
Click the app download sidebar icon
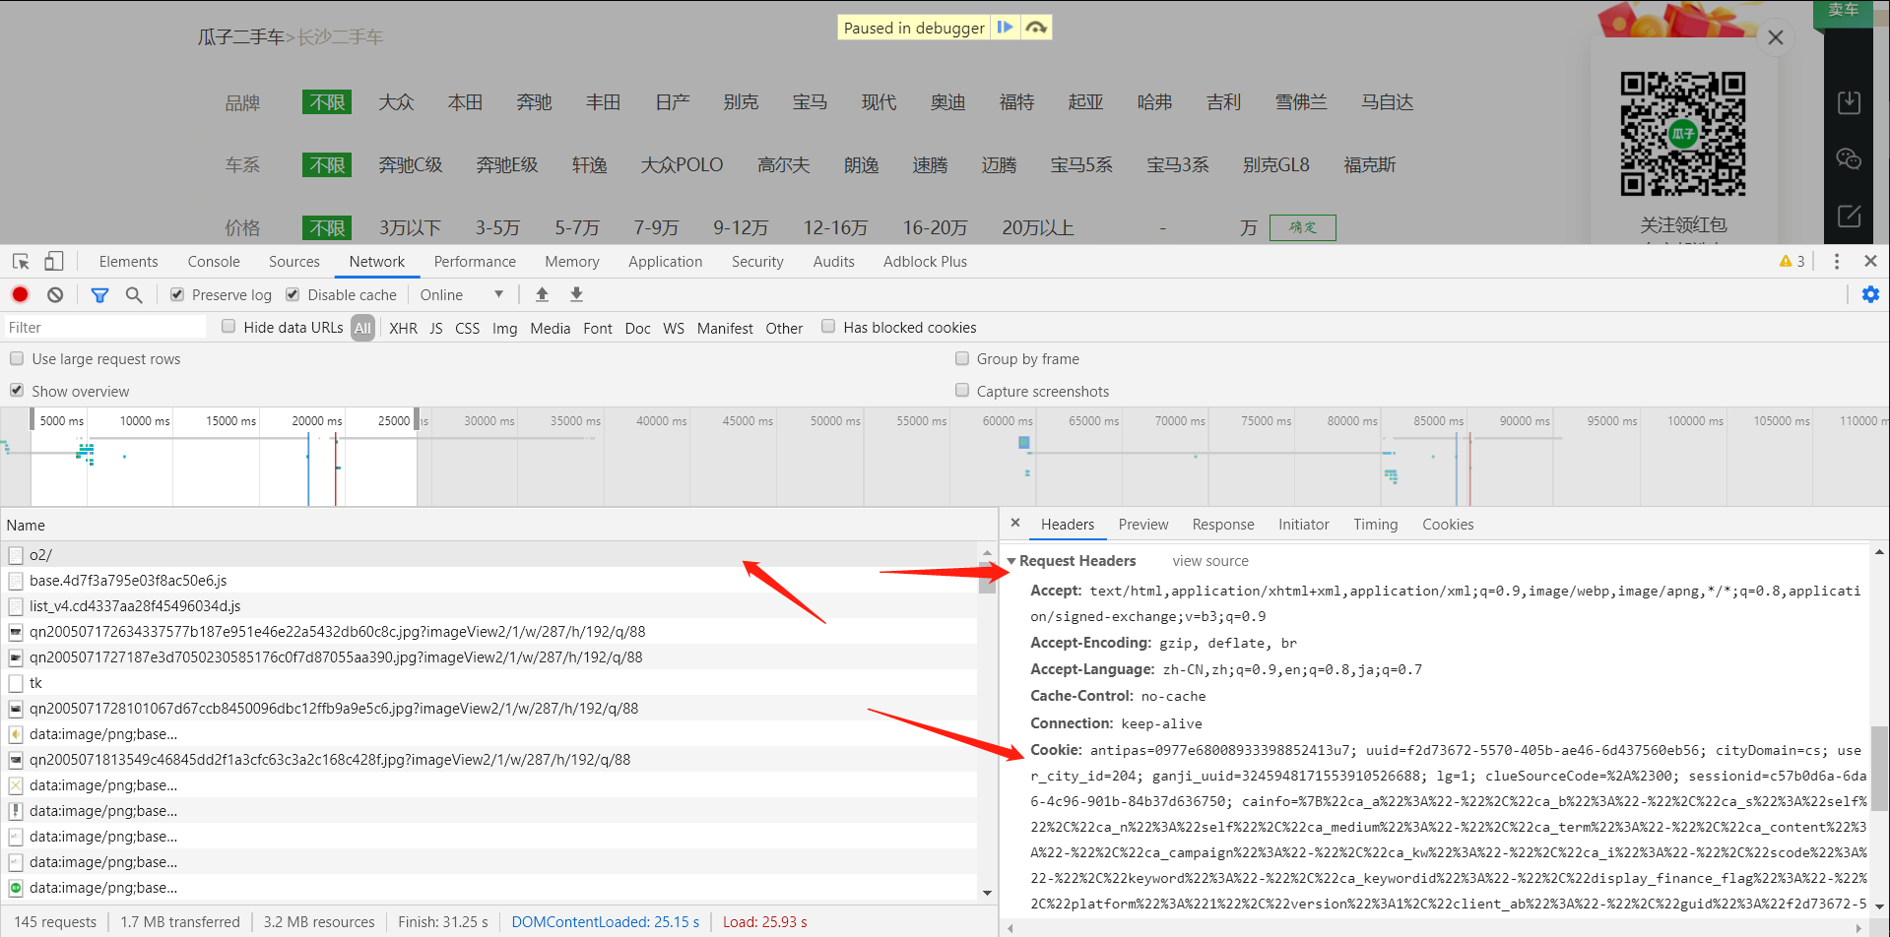coord(1849,101)
